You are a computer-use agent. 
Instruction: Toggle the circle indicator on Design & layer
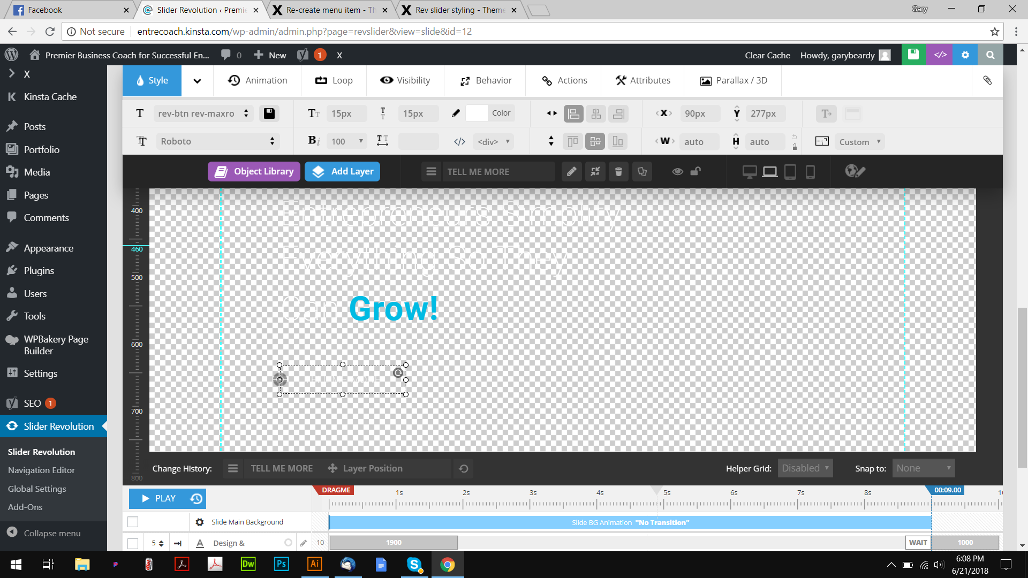pyautogui.click(x=288, y=543)
